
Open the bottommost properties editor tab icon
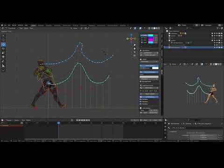tap(166, 137)
